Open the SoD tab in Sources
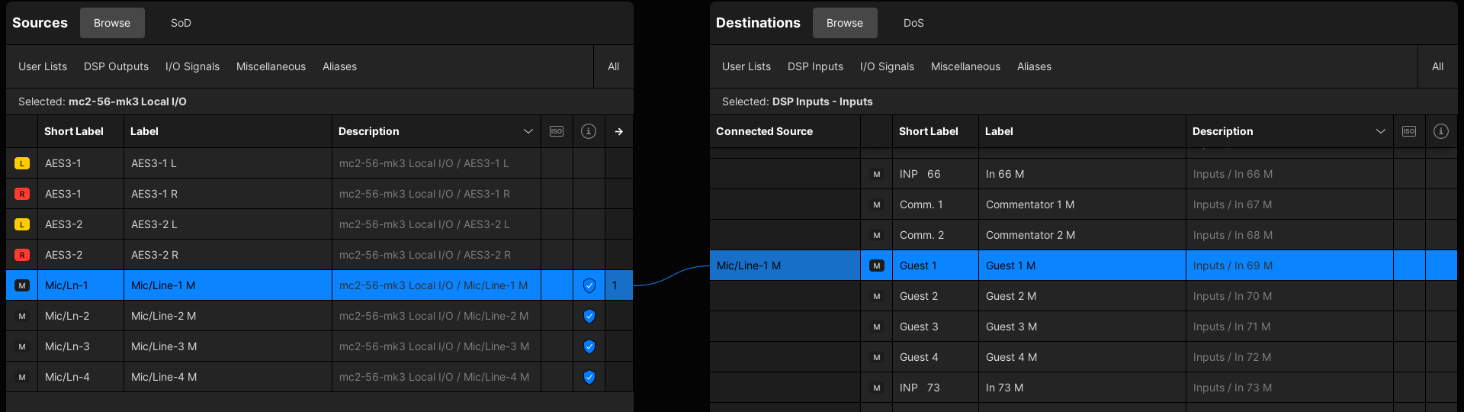This screenshot has height=412, width=1464. [181, 23]
